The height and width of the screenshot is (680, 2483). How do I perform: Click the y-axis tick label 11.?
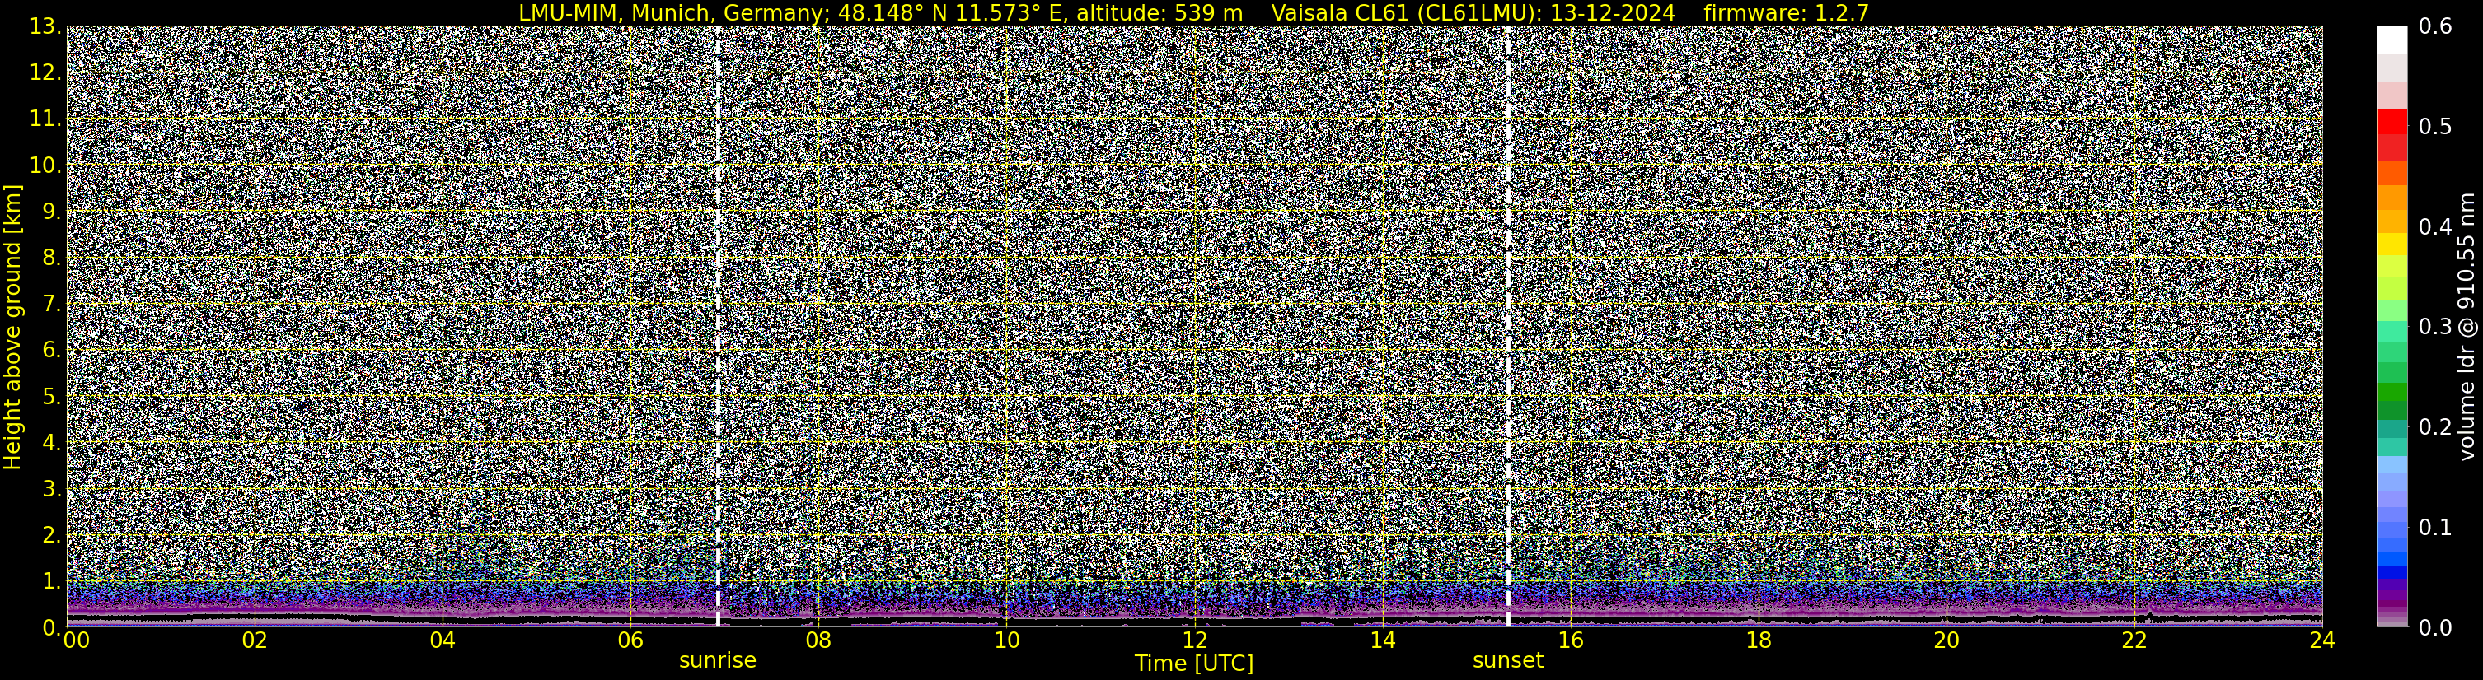[x=45, y=119]
